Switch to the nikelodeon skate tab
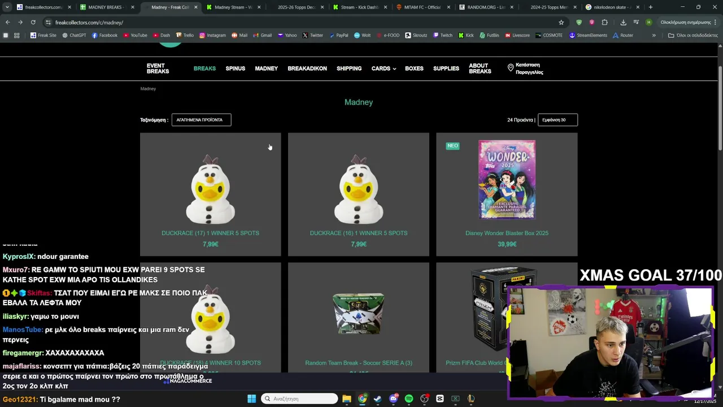Image resolution: width=723 pixels, height=407 pixels. [x=613, y=7]
